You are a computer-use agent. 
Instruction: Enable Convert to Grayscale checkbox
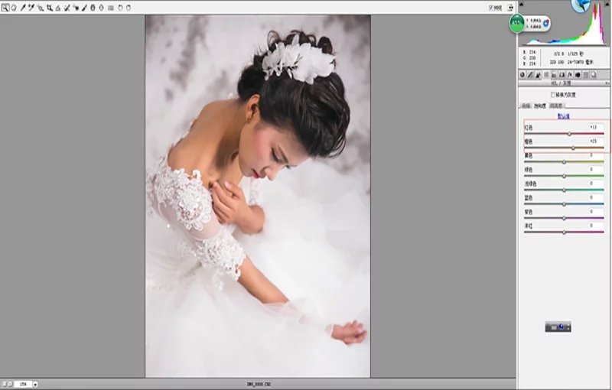pos(552,95)
